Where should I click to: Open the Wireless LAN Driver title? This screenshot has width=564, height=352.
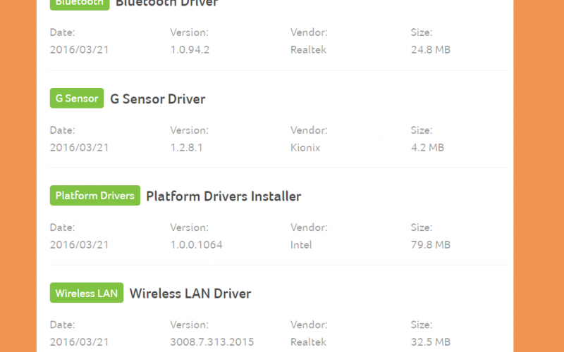pos(190,294)
